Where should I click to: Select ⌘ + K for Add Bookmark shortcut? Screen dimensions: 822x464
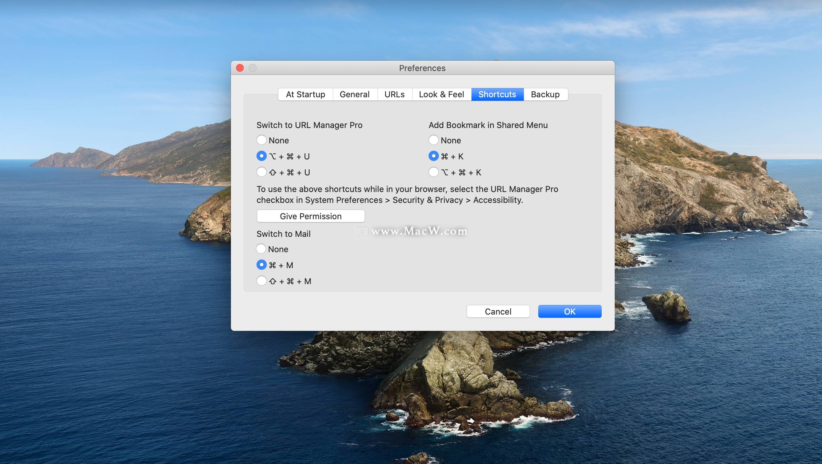[x=434, y=156]
